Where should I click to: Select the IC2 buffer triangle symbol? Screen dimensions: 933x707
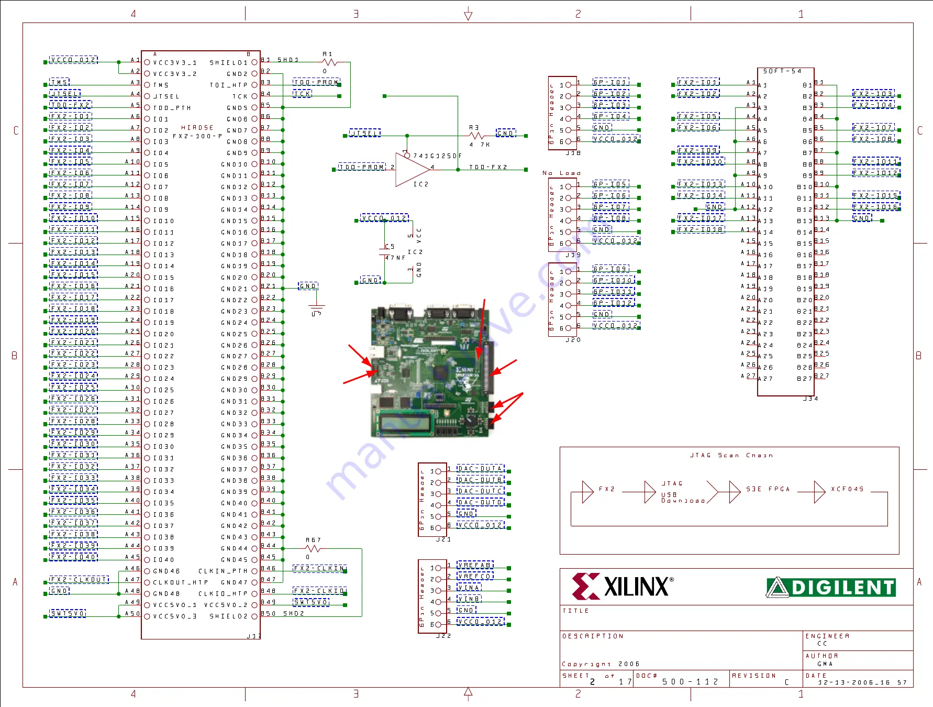point(413,169)
